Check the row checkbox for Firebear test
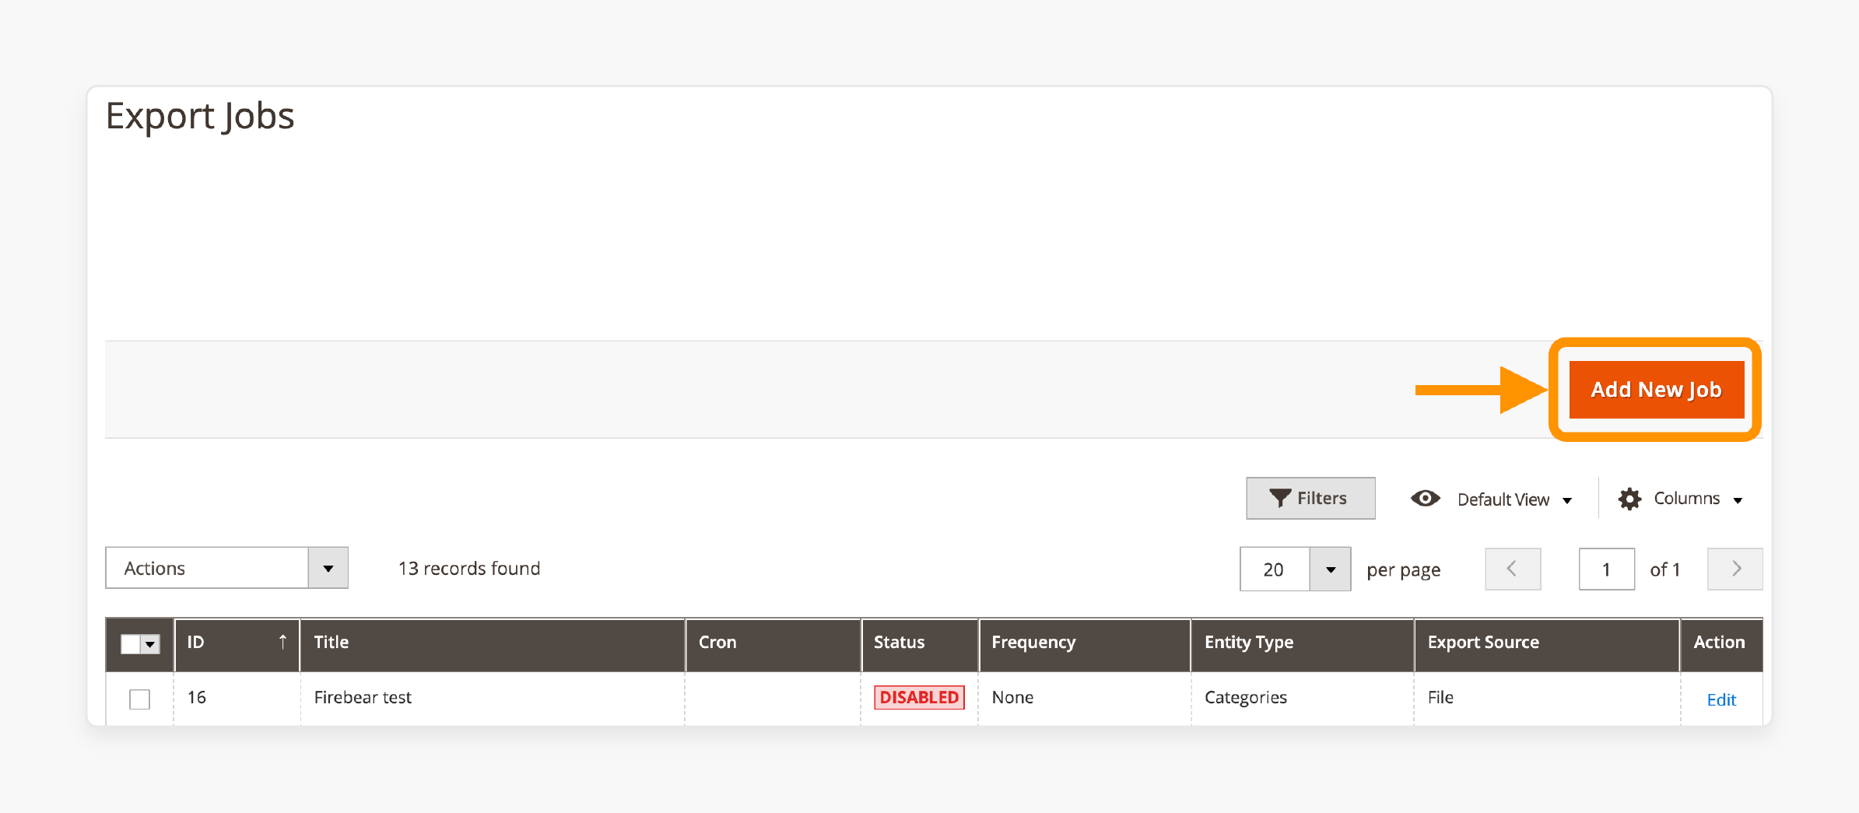The width and height of the screenshot is (1859, 813). coord(139,699)
